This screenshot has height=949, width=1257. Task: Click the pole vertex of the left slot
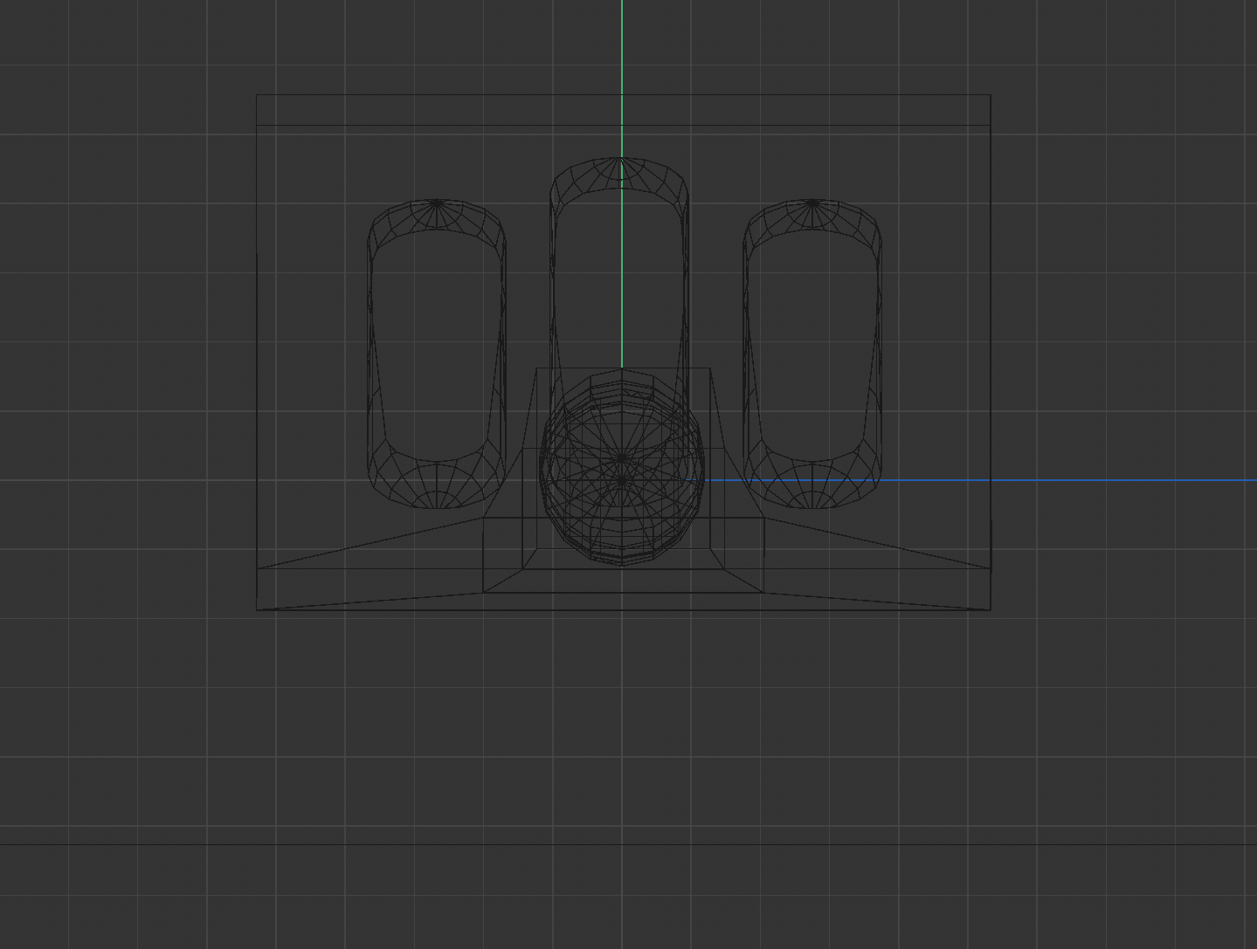[x=435, y=203]
